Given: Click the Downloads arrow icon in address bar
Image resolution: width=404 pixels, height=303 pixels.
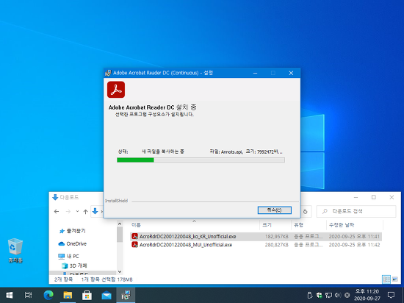Looking at the screenshot, I should click(x=95, y=211).
